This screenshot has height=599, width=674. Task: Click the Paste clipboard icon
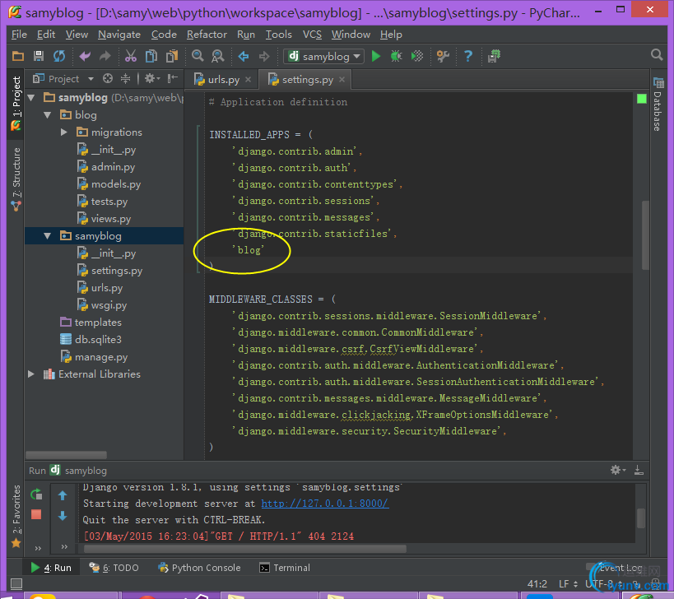pyautogui.click(x=172, y=56)
